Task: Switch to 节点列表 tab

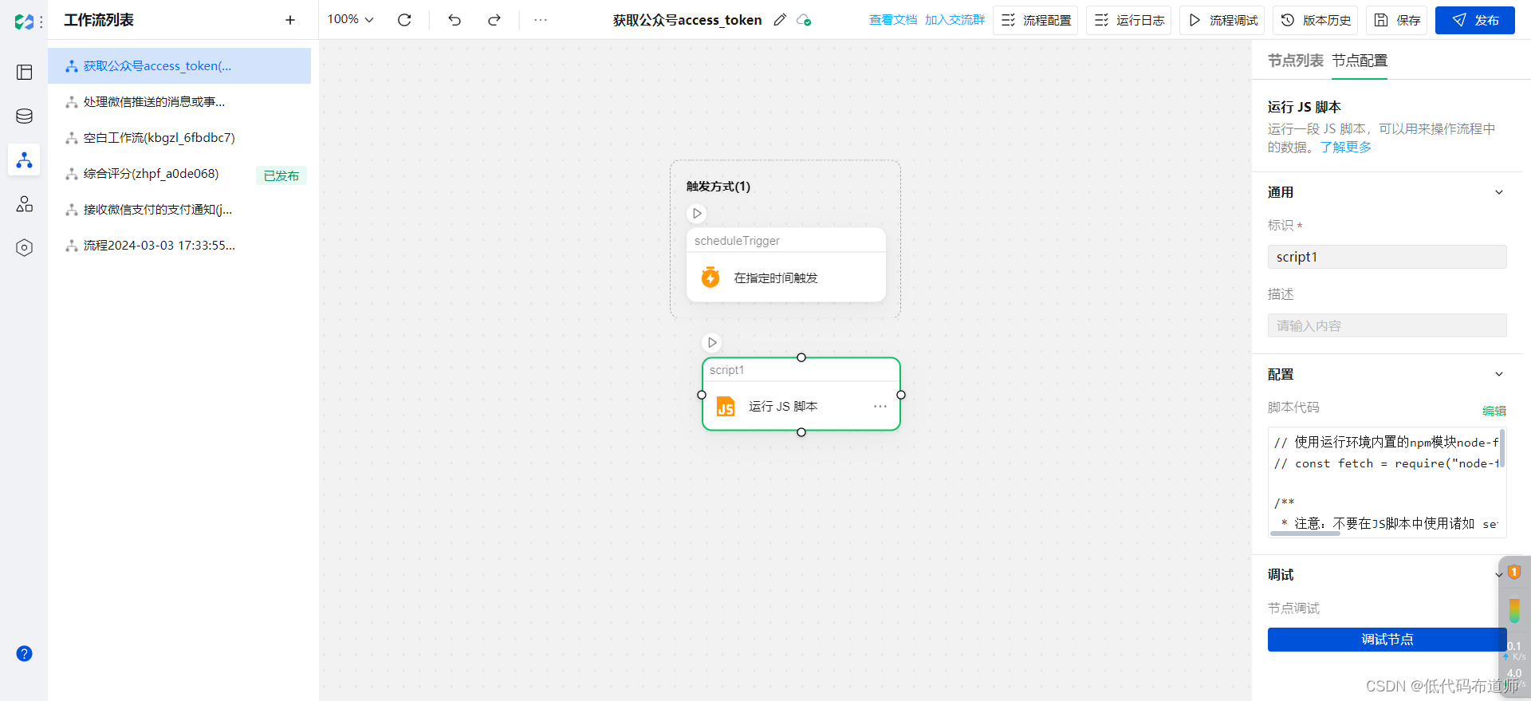Action: [x=1296, y=61]
